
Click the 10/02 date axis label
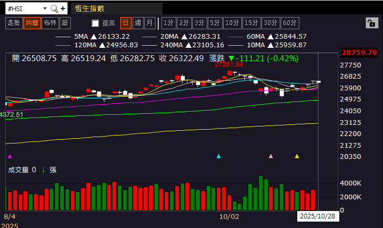(229, 216)
